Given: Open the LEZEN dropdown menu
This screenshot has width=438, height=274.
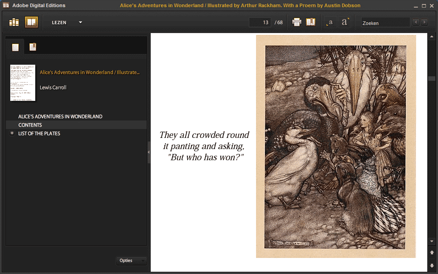Looking at the screenshot, I should pyautogui.click(x=67, y=22).
